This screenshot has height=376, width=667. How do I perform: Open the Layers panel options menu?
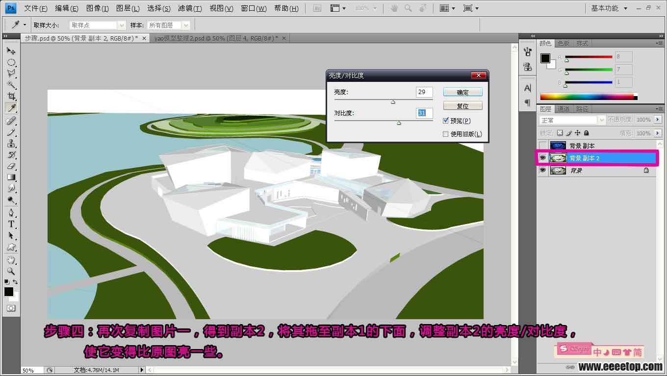pos(660,108)
